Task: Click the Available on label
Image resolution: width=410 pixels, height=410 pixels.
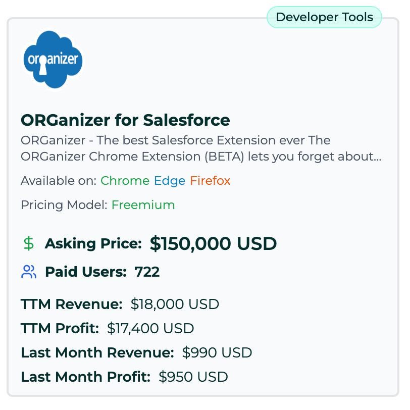Action: [x=59, y=181]
